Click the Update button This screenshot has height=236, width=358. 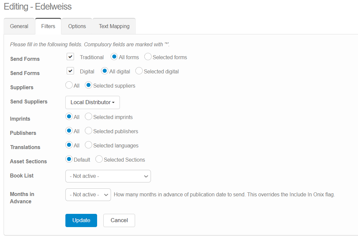pos(81,220)
